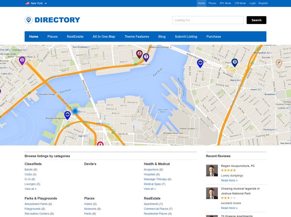Click View all under Health & Medical
Viewport: 291px width, 217px height.
(150, 189)
